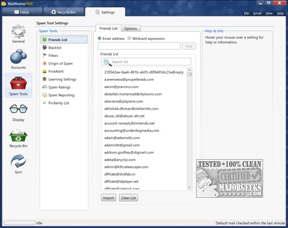Click the Learning Settings graduation cap icon
Screen dimensions: 288x228
(x=45, y=79)
